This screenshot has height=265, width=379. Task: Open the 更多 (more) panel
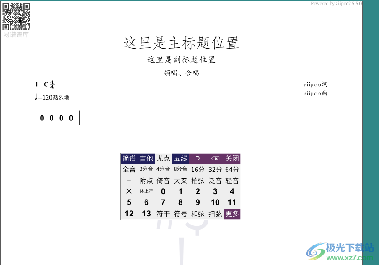(232, 213)
